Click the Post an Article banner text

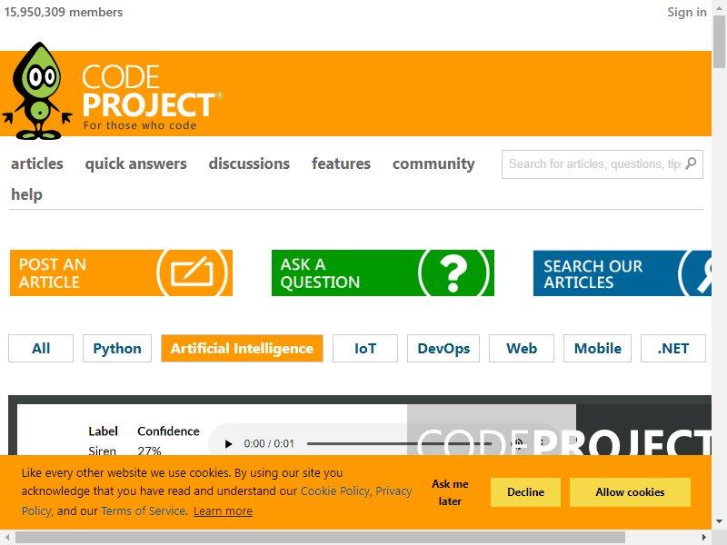[53, 273]
